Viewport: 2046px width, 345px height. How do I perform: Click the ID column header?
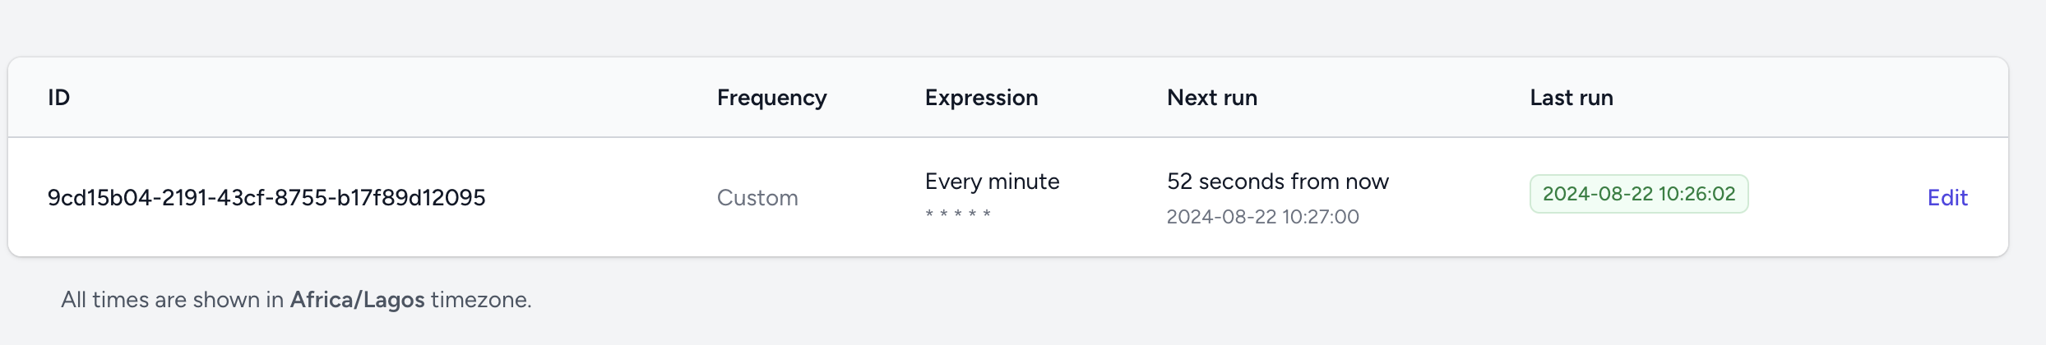click(x=58, y=98)
